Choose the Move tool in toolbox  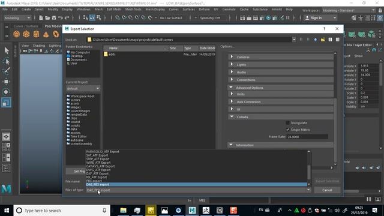(x=7, y=82)
